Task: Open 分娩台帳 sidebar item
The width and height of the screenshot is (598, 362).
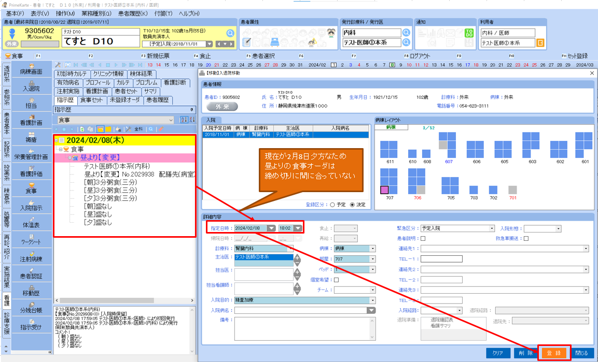Action: 31,308
